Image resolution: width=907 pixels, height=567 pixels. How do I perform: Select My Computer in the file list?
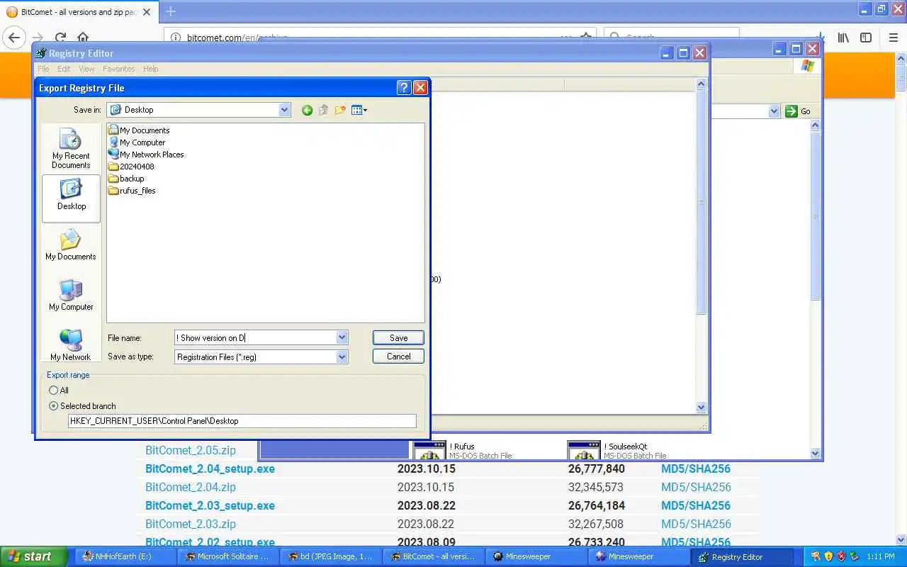coord(137,142)
